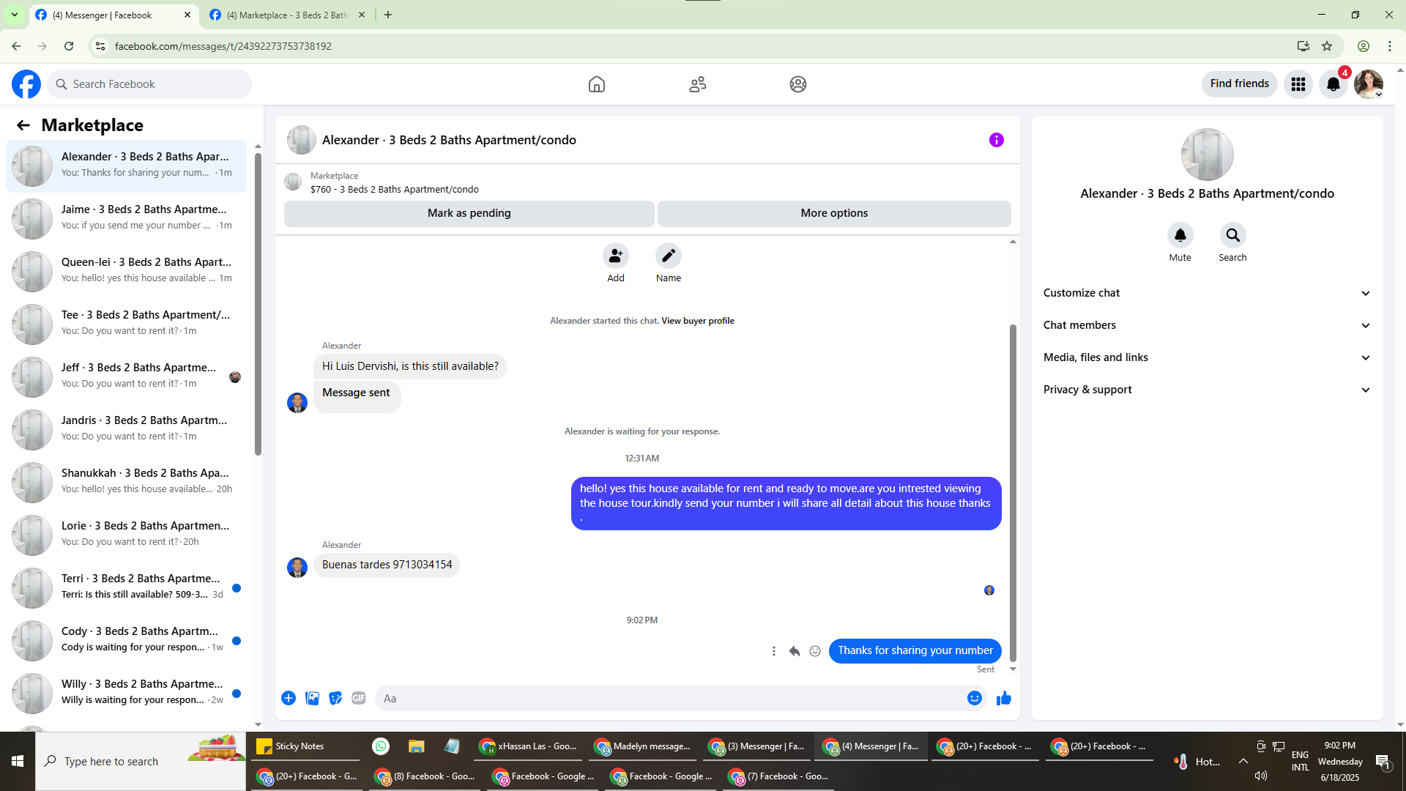Open more actions plus icon in composer
Viewport: 1406px width, 791px height.
[289, 698]
